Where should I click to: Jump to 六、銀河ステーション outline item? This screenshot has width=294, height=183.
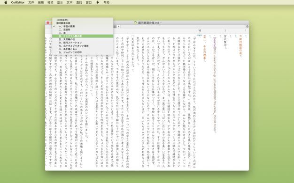coord(83,43)
